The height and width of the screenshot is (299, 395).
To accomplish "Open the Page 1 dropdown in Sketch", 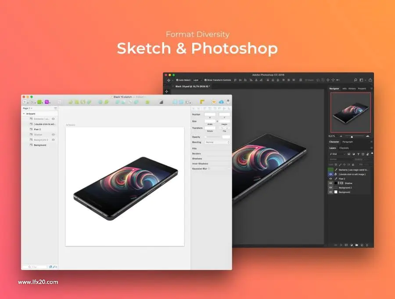I will pyautogui.click(x=28, y=108).
